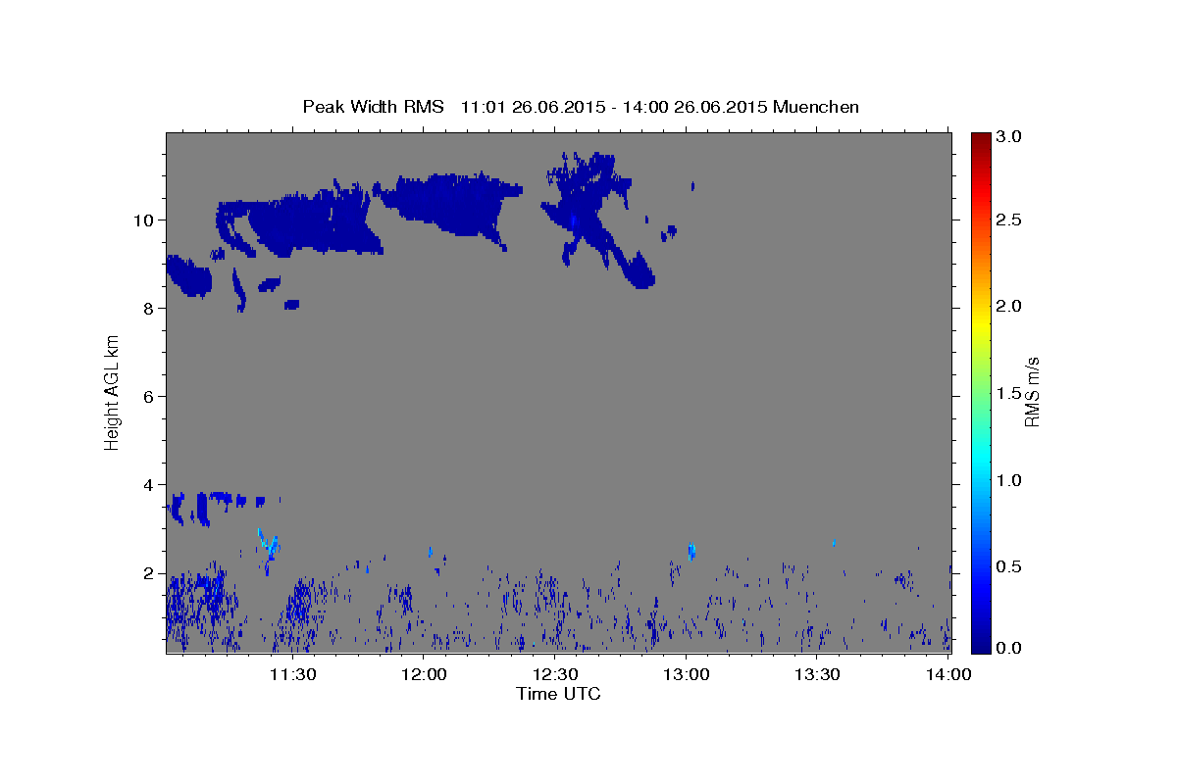Click the height tick label 4
The width and height of the screenshot is (1177, 784).
(149, 484)
